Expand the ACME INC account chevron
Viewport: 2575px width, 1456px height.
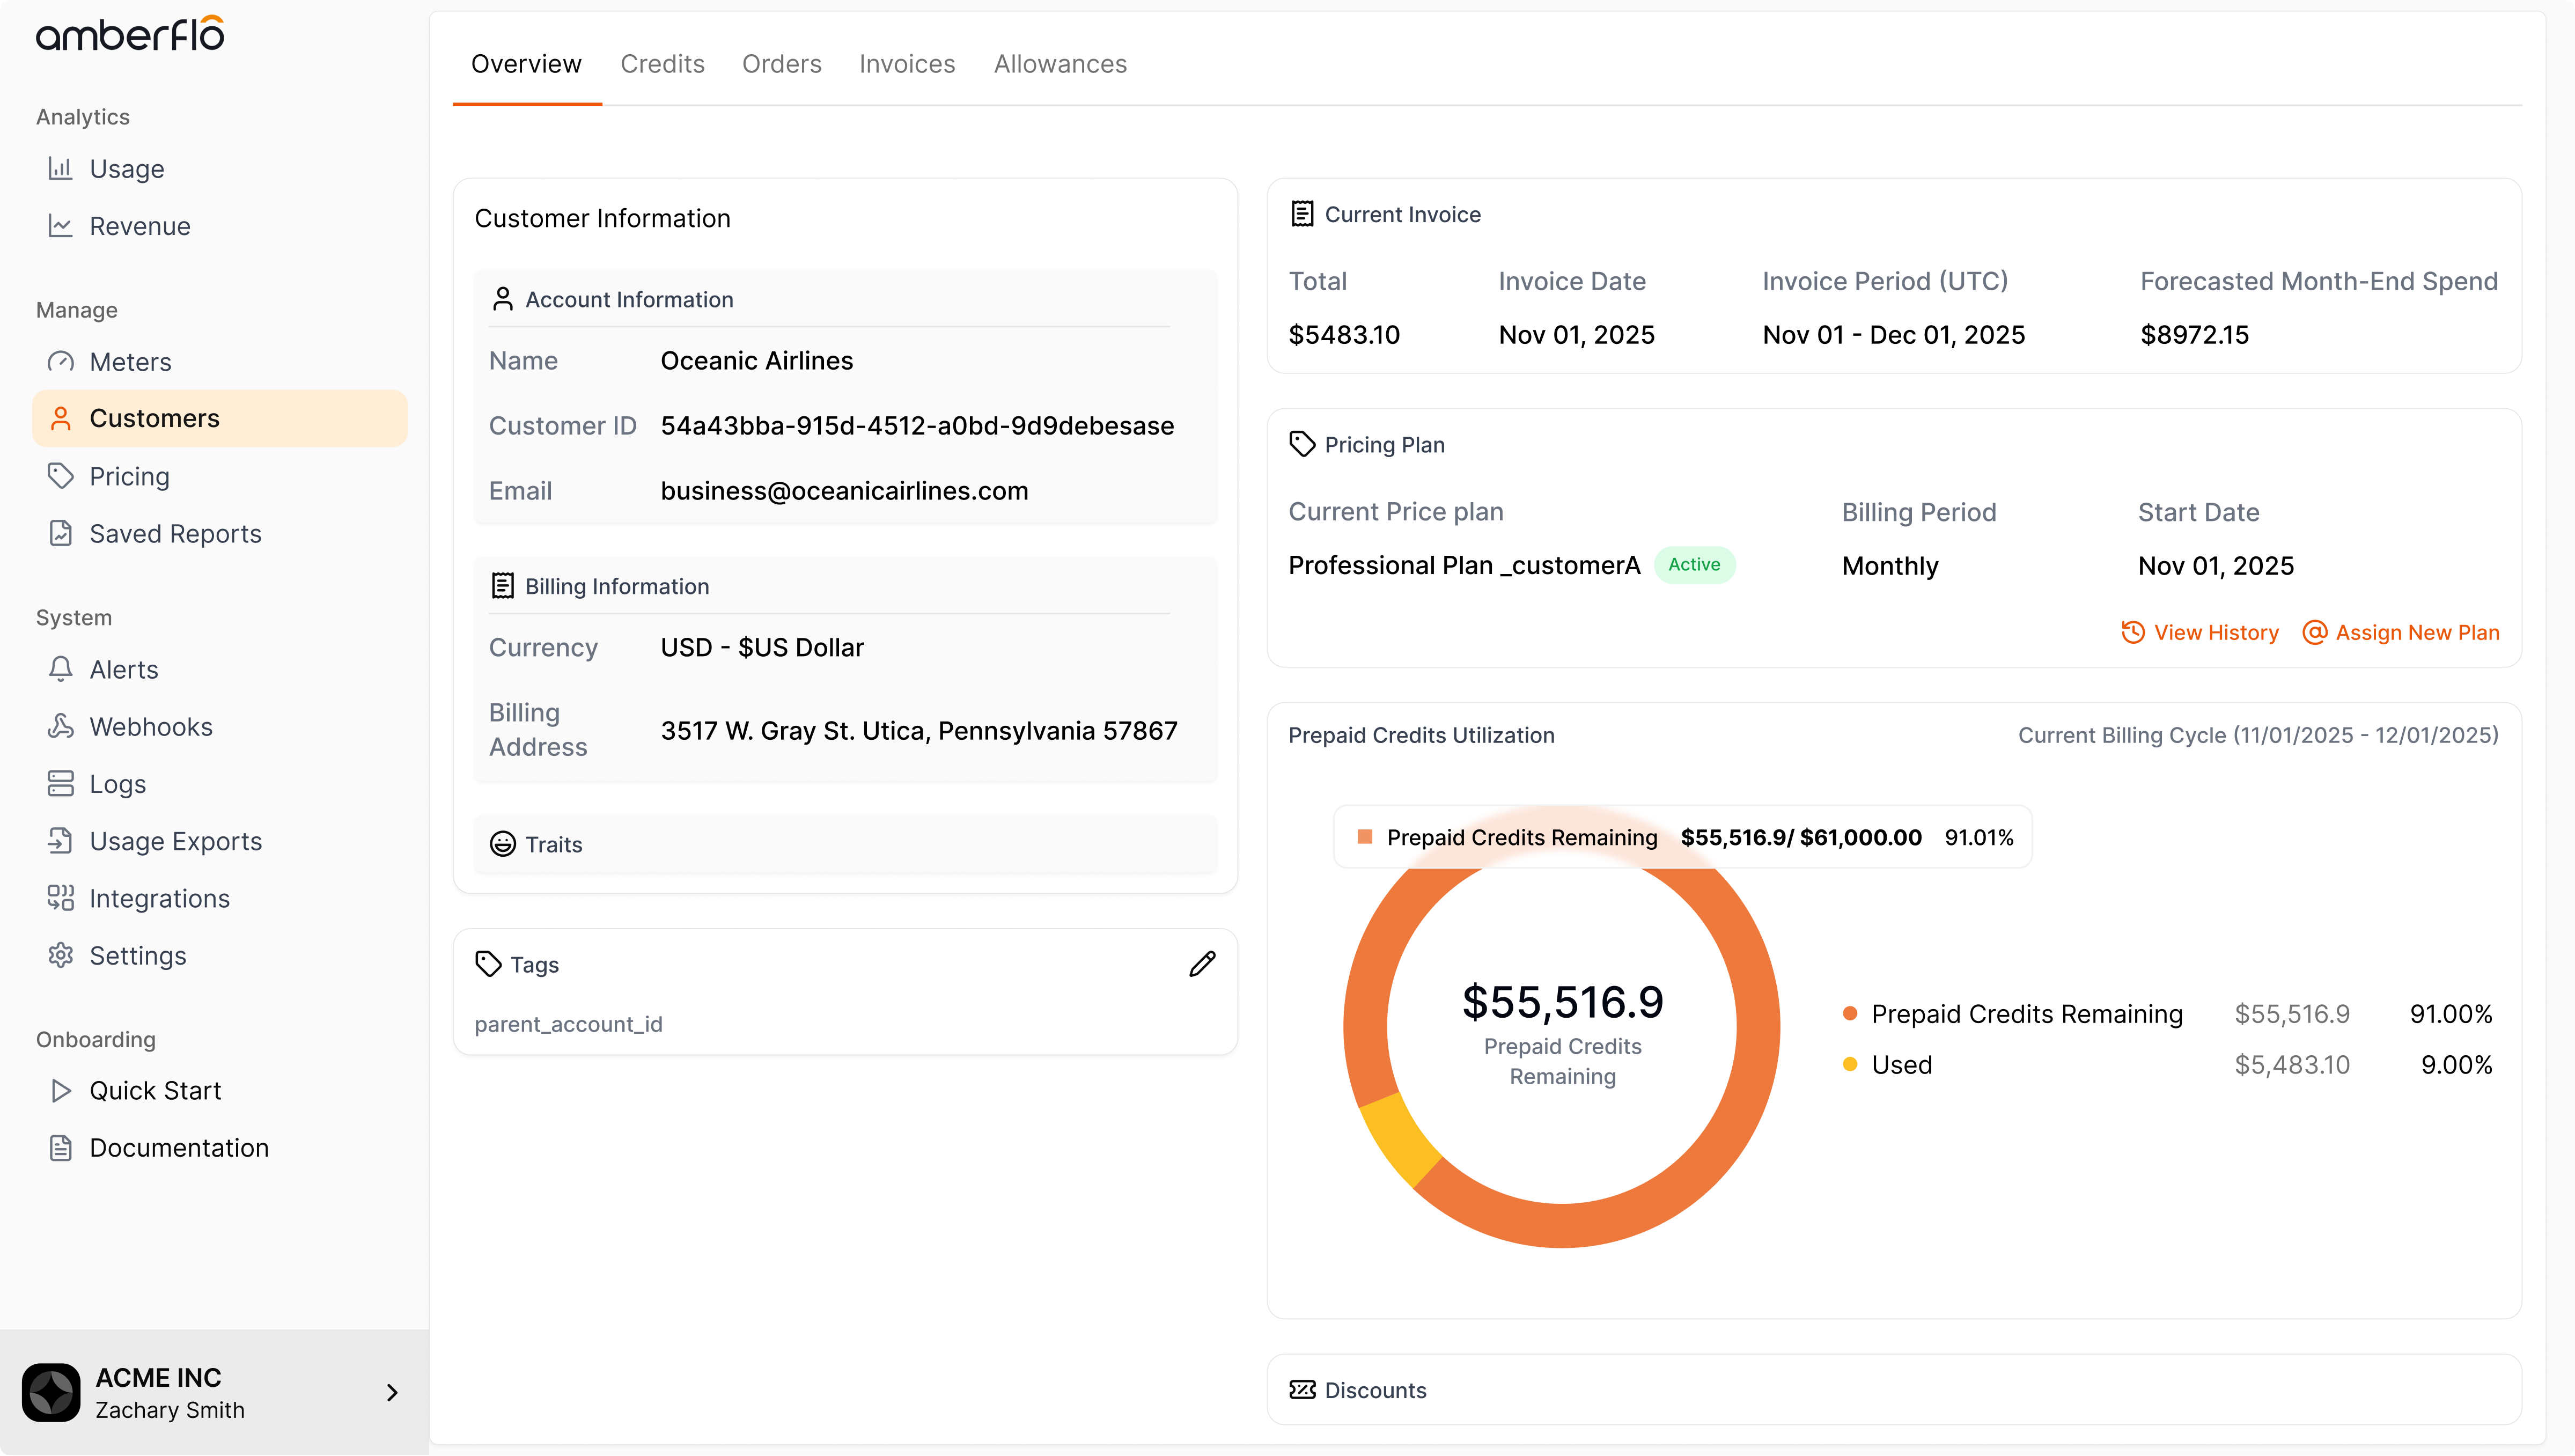click(392, 1392)
